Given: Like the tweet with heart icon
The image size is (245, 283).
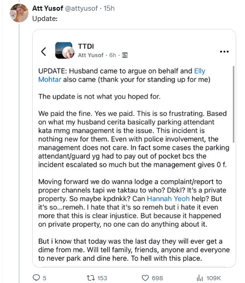Looking at the screenshot, I should pyautogui.click(x=145, y=278).
